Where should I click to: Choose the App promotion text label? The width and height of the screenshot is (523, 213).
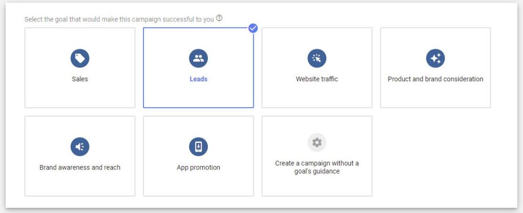(198, 168)
